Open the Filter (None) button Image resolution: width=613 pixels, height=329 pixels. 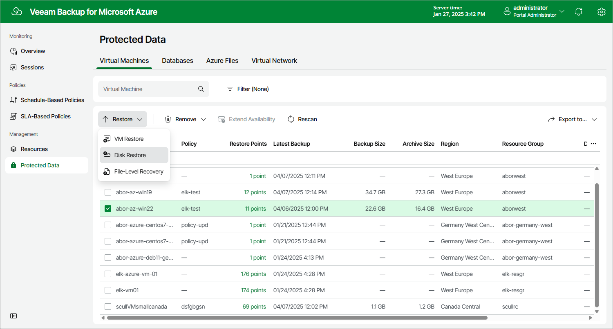click(x=248, y=89)
